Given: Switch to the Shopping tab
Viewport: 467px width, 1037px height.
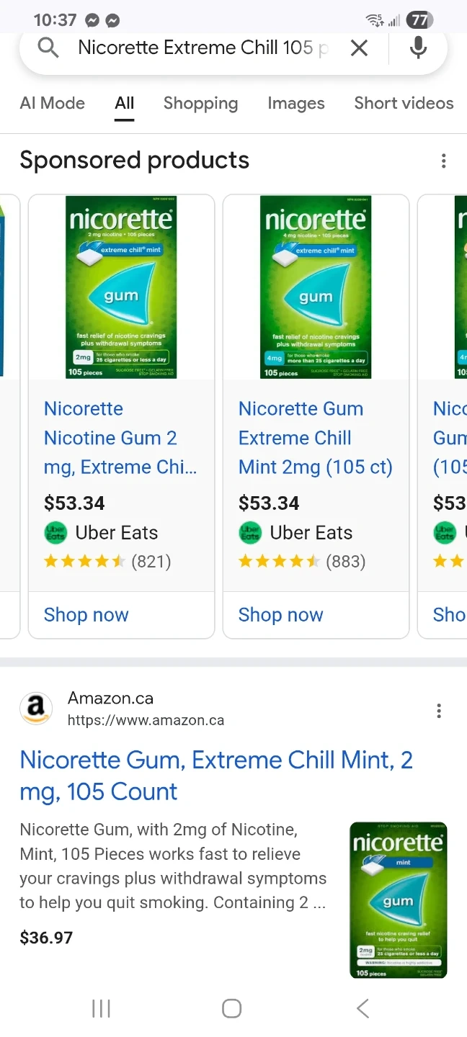Looking at the screenshot, I should 200,103.
